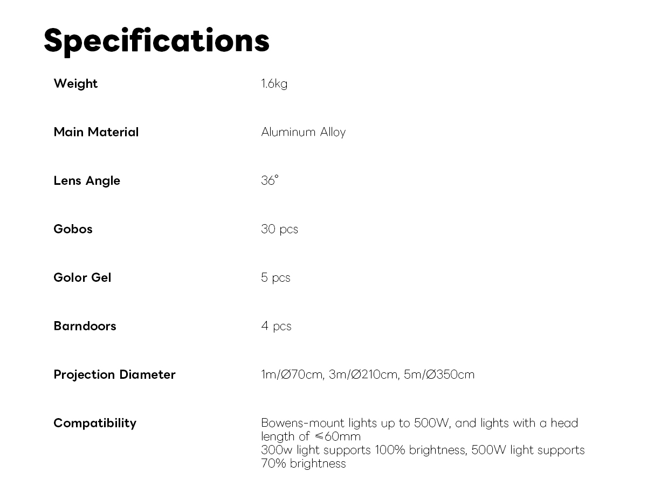Click the '70% brightness' text

(303, 463)
